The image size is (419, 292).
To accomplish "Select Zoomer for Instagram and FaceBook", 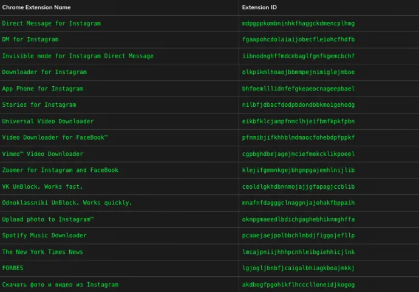I will 60,170.
